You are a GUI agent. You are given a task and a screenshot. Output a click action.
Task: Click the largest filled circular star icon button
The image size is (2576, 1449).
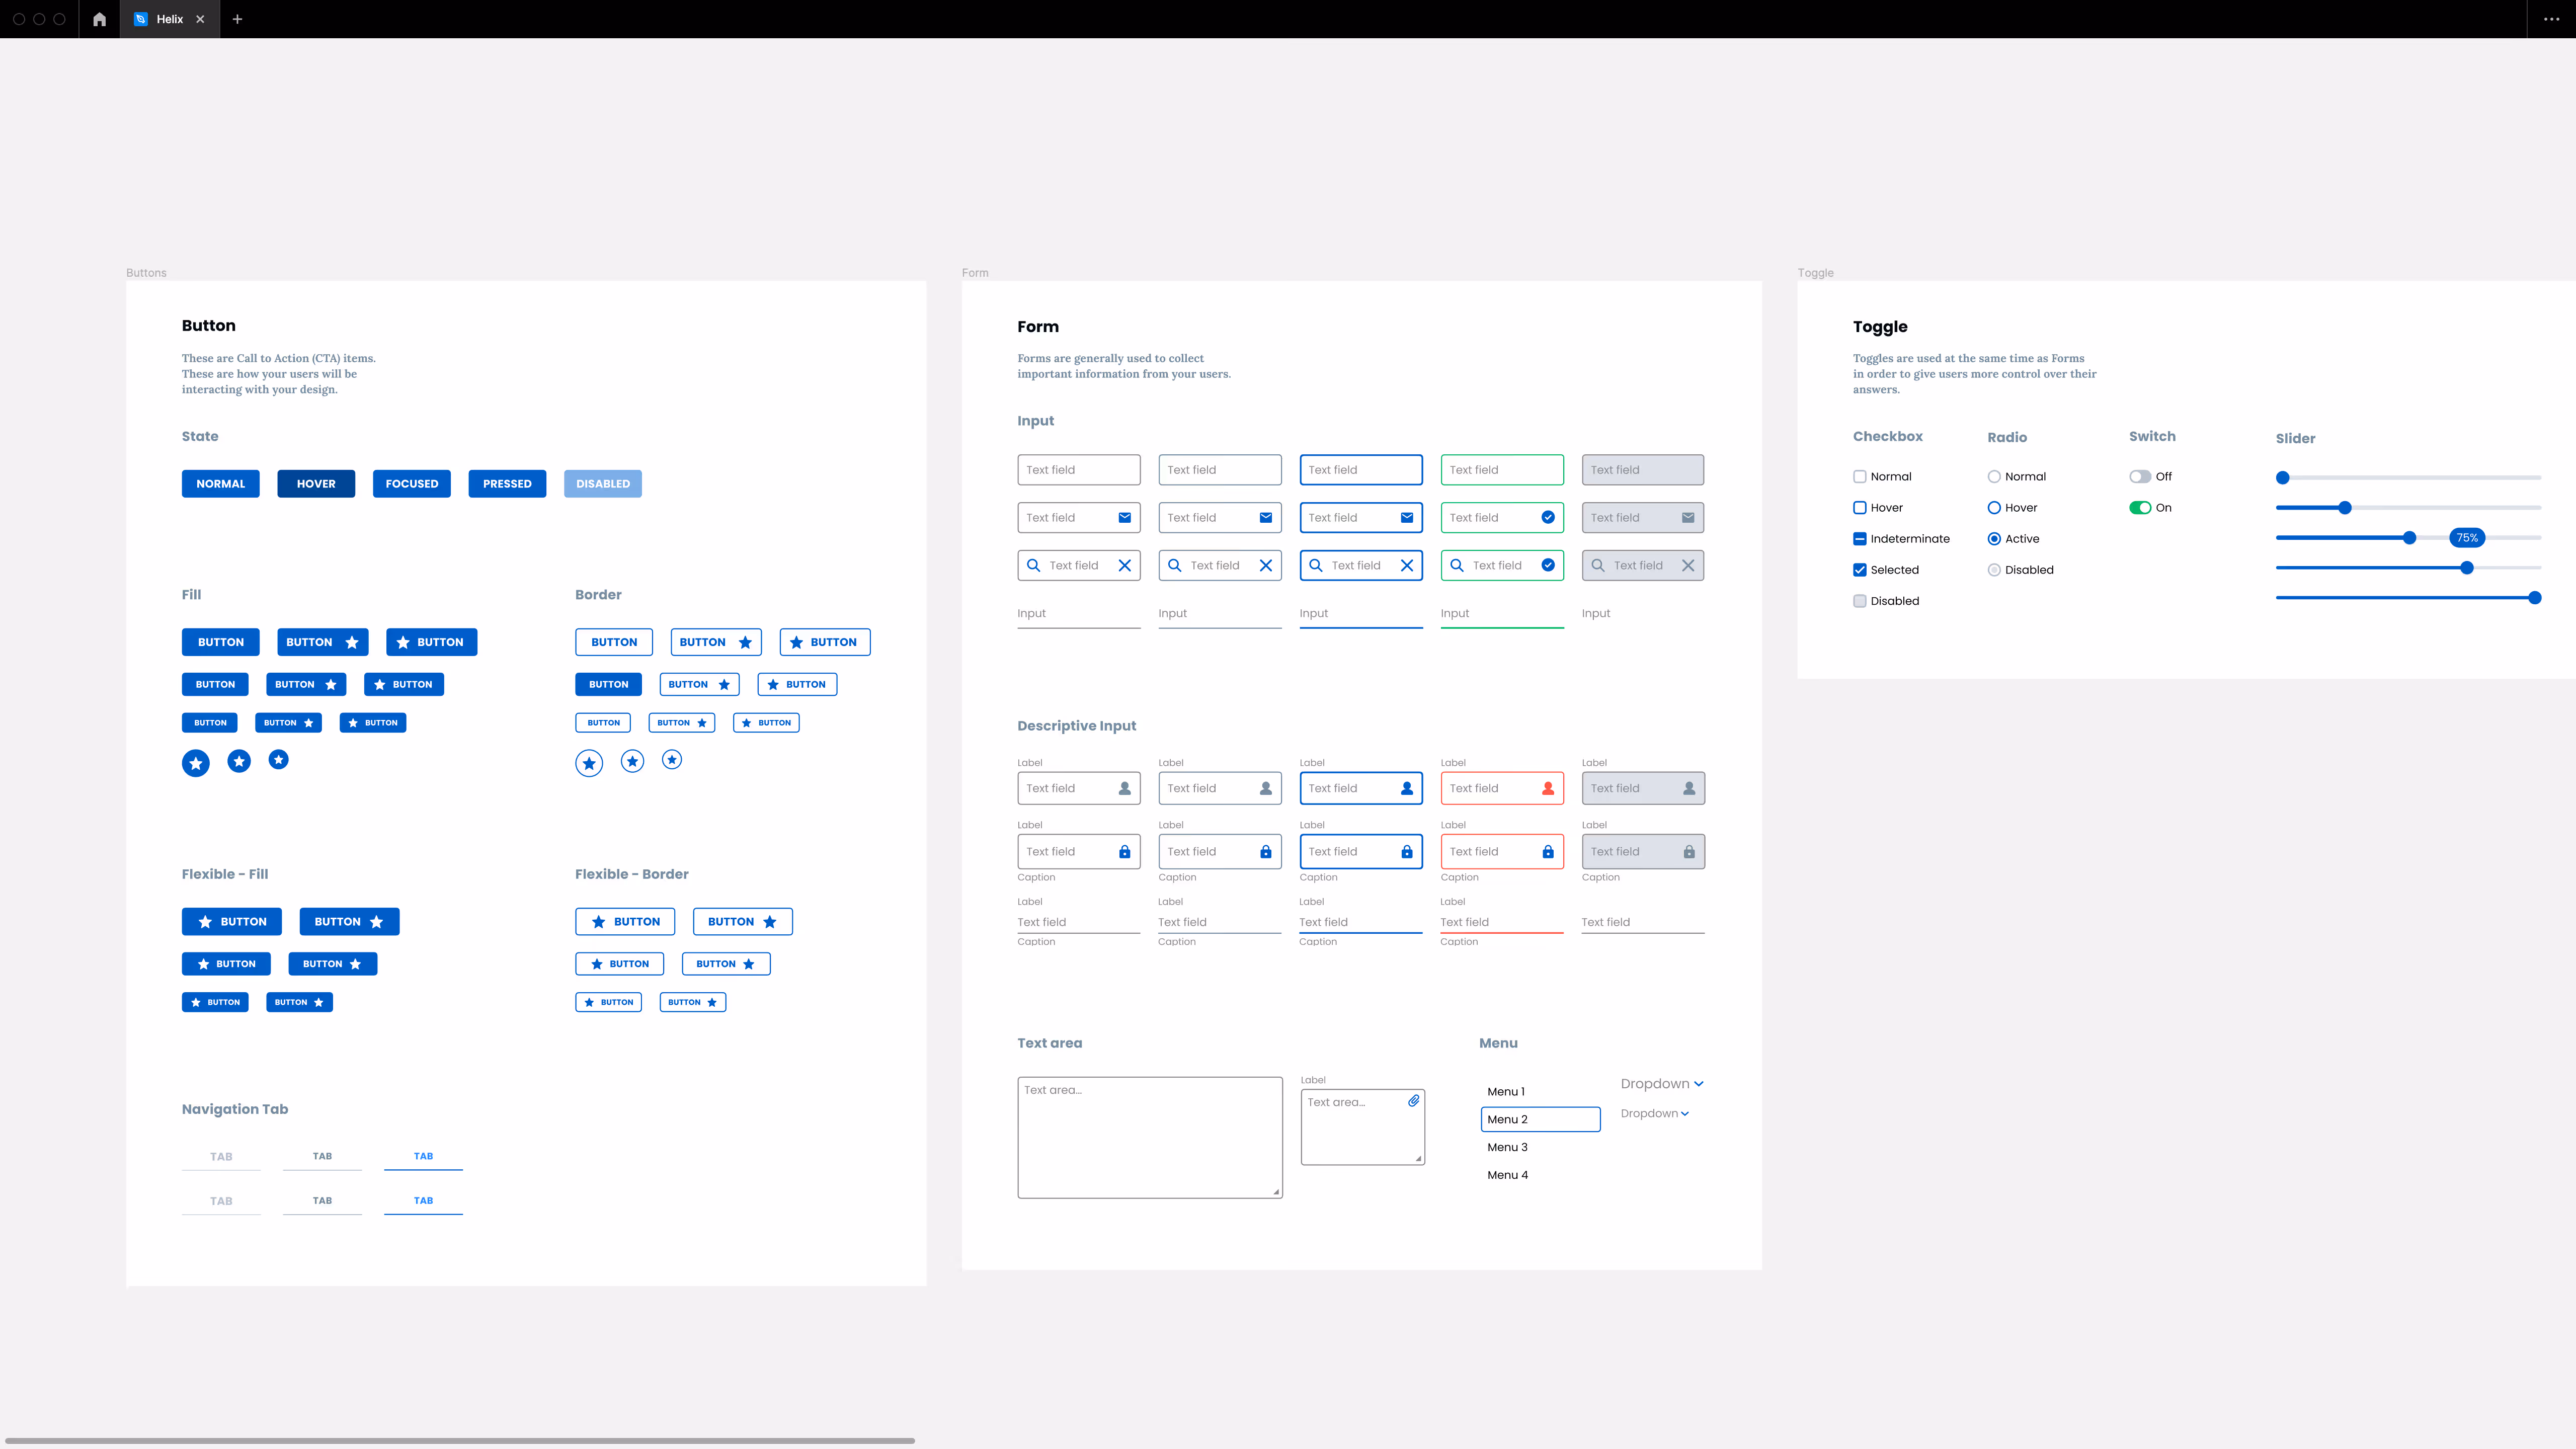[196, 764]
